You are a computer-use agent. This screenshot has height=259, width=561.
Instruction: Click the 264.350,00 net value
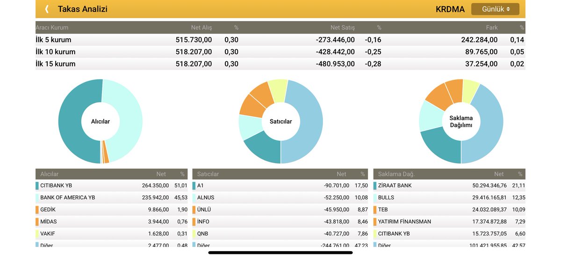point(155,186)
